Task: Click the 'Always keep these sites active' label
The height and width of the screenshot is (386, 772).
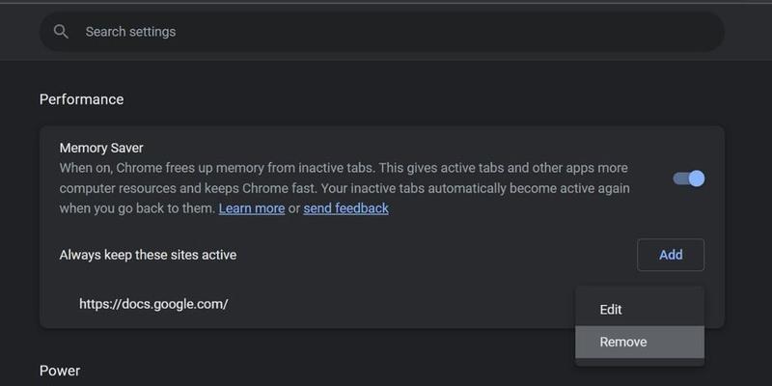Action: 148,255
